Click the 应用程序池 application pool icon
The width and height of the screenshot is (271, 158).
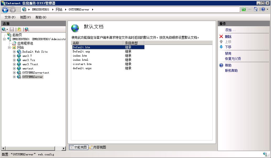coord(14,43)
